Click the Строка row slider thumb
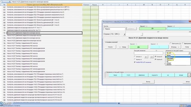This screenshot has height=107, width=191. pyautogui.click(x=142, y=34)
